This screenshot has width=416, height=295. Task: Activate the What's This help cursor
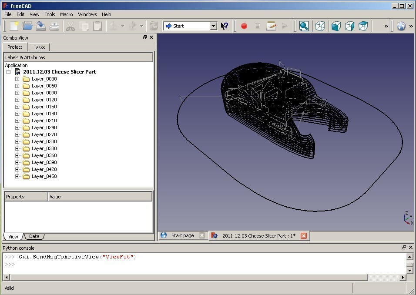[x=225, y=26]
